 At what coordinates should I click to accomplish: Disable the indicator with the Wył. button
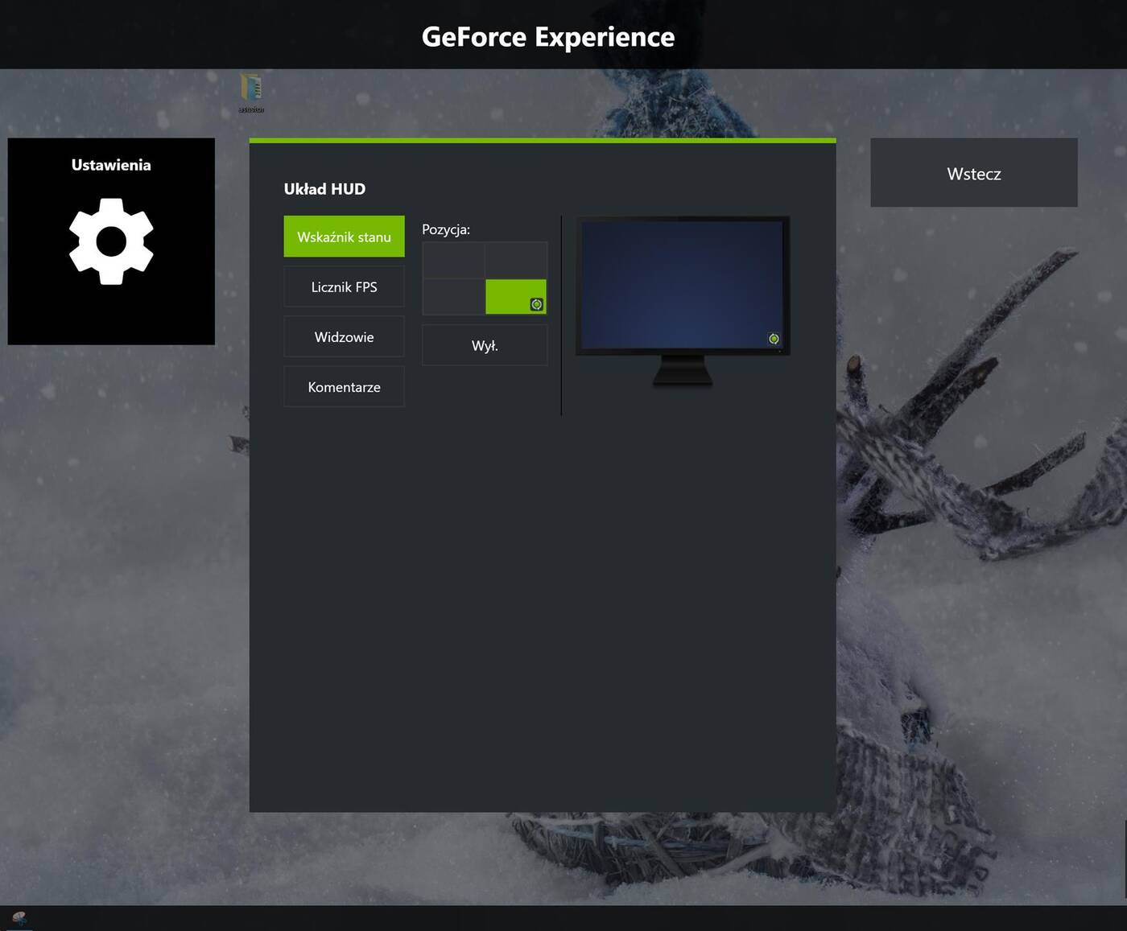coord(484,345)
